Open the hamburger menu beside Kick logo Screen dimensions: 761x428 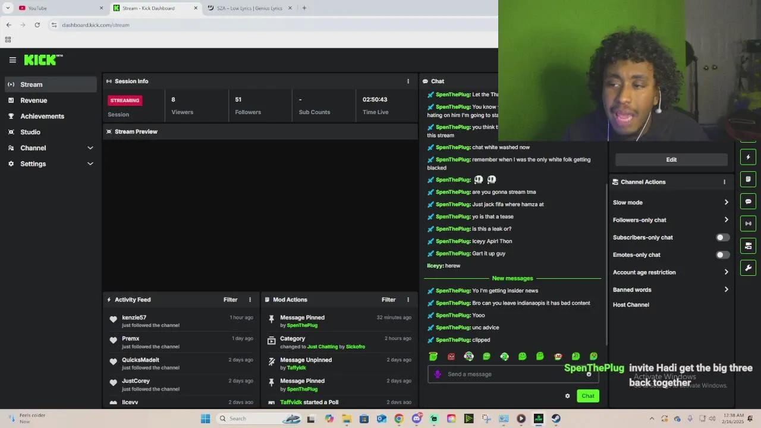click(12, 60)
